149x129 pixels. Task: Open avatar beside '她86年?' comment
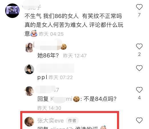[29, 47]
